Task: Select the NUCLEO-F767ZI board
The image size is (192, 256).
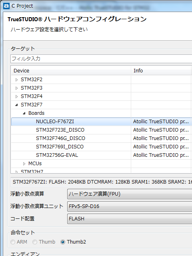Action: [55, 122]
